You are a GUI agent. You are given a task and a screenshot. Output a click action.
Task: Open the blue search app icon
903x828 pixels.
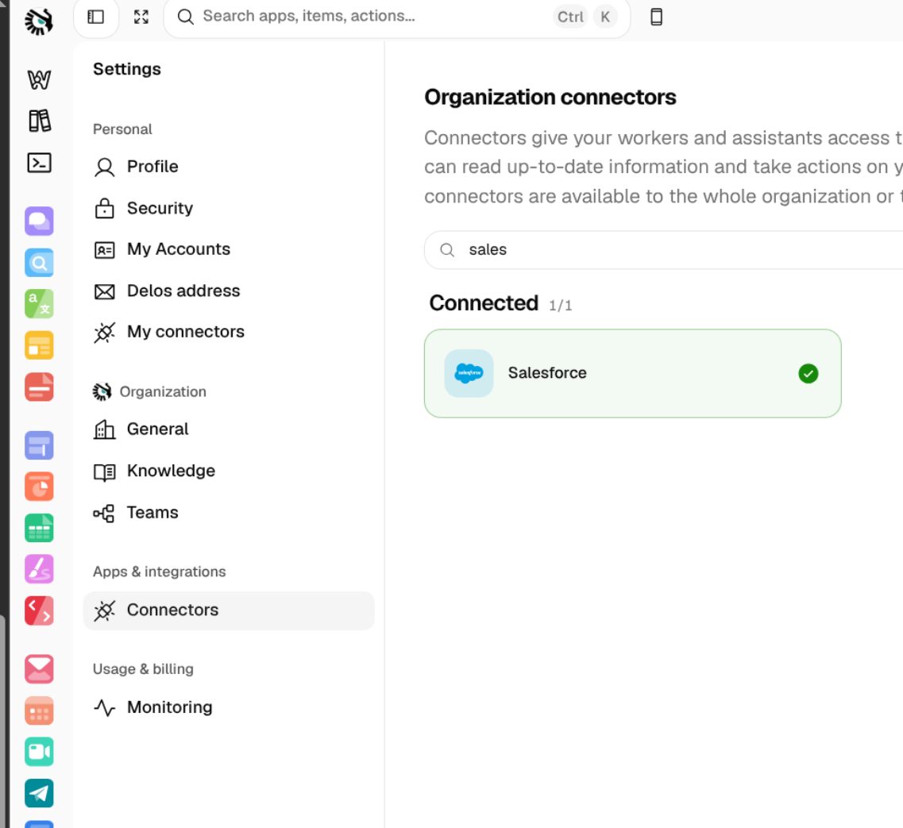click(x=39, y=263)
